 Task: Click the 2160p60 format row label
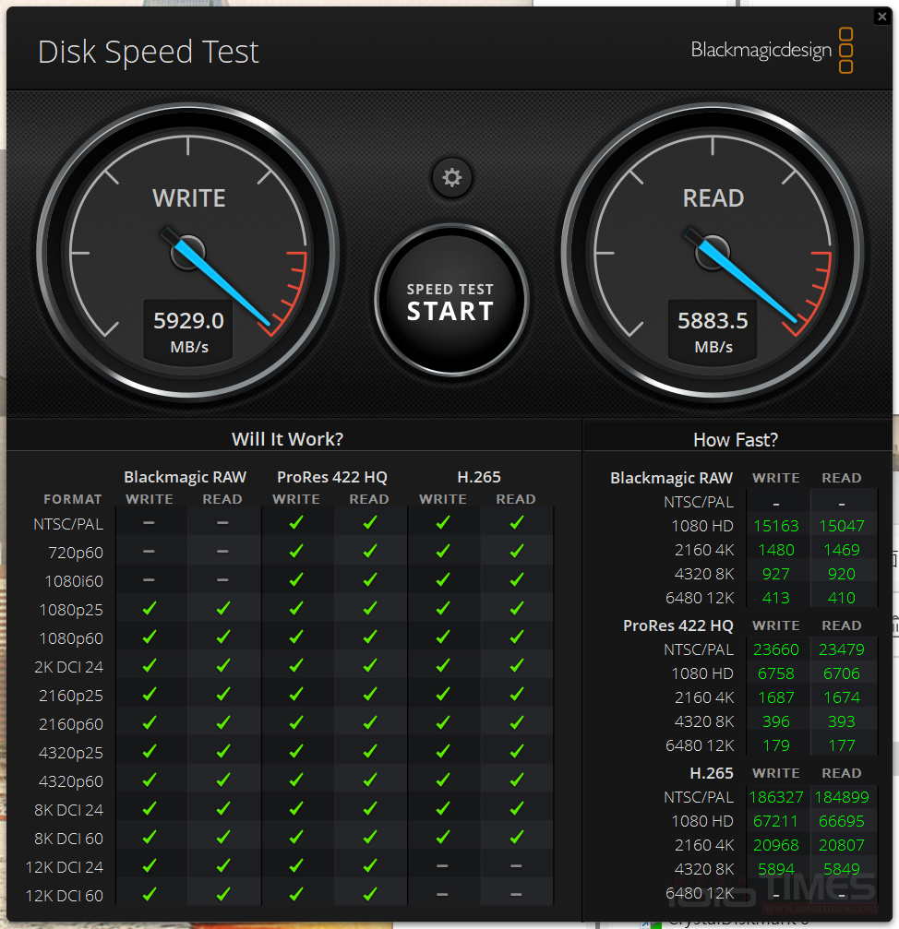click(x=70, y=724)
